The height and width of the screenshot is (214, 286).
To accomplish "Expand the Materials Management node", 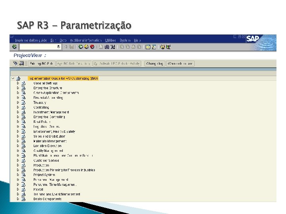I will [18, 141].
